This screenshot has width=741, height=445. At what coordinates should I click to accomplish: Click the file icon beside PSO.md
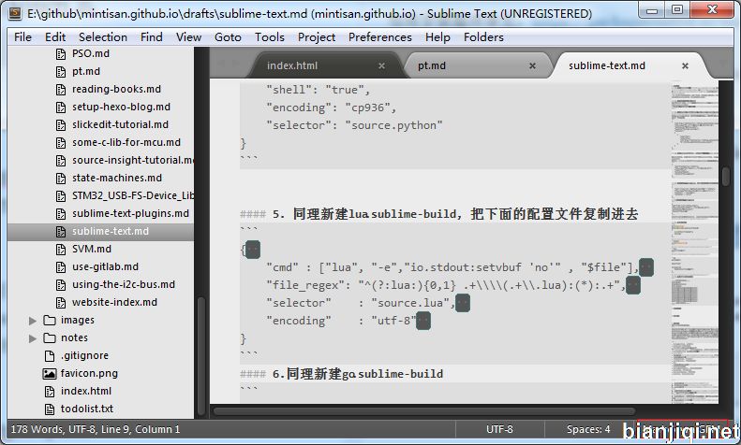pos(61,53)
